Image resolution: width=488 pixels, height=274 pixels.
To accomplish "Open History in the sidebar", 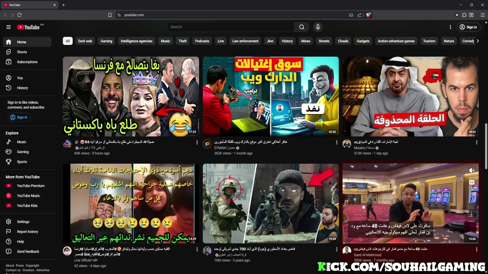I will click(27, 88).
